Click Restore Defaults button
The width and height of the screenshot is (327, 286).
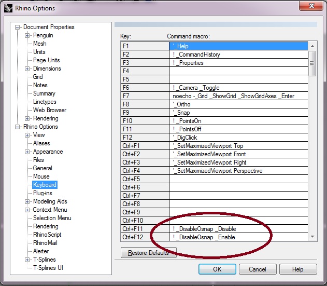148,253
